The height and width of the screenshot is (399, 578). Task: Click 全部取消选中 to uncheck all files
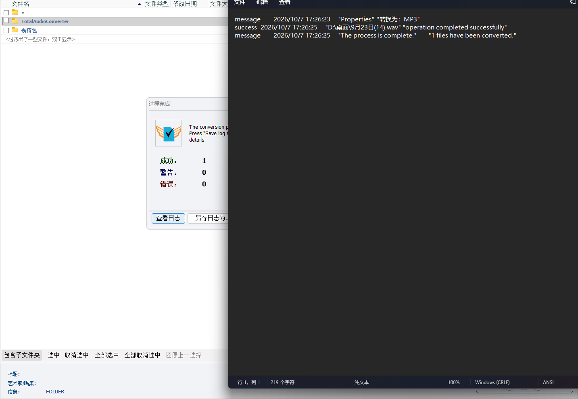point(142,355)
